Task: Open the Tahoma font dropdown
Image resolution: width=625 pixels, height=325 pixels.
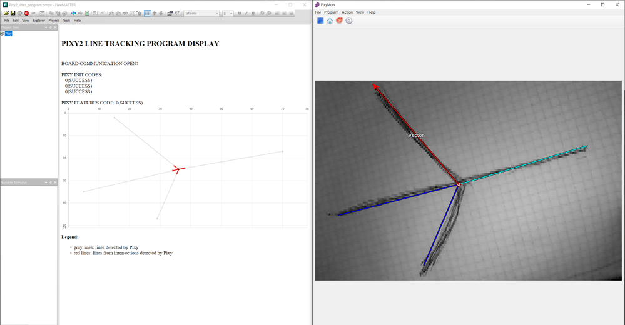Action: (201, 13)
